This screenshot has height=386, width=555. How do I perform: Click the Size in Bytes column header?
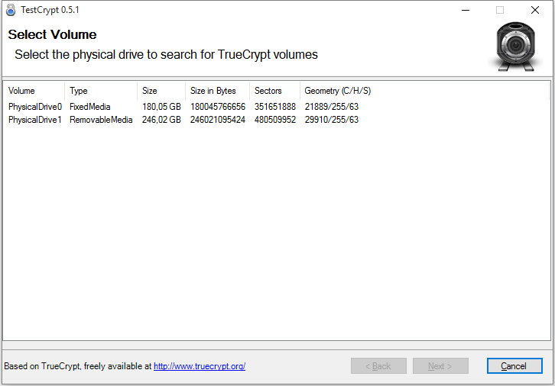(x=217, y=91)
